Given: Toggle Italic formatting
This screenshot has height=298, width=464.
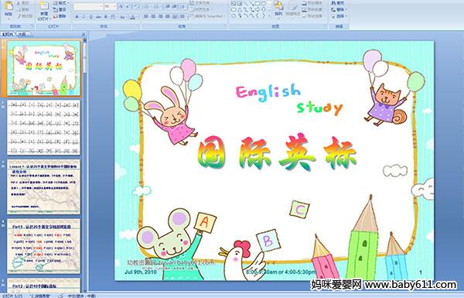Looking at the screenshot, I should [84, 17].
